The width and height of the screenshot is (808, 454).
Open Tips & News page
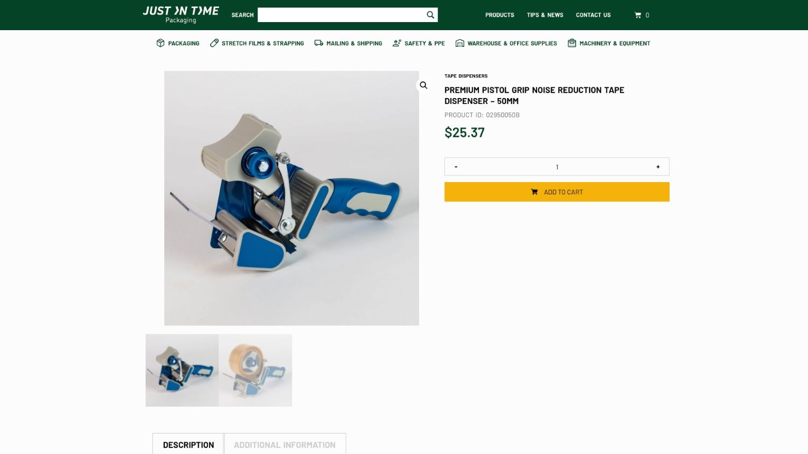click(x=545, y=15)
